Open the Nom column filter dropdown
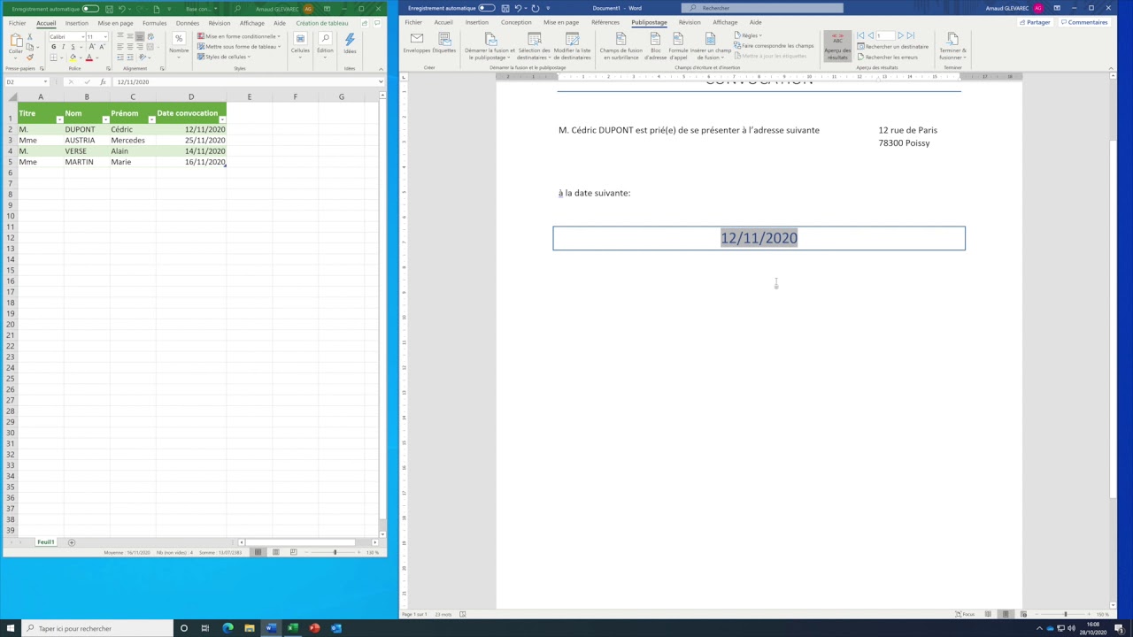1133x637 pixels. click(105, 119)
